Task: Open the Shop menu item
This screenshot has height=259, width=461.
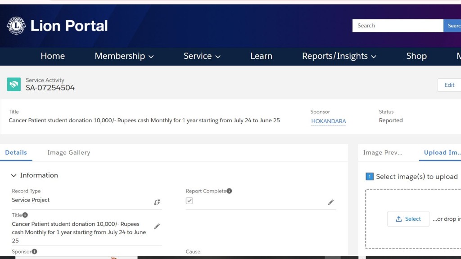Action: 416,56
